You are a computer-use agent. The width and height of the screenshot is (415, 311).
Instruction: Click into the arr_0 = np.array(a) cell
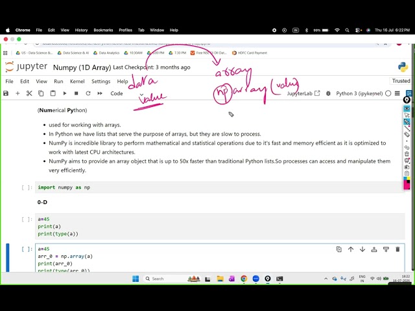coord(220,258)
